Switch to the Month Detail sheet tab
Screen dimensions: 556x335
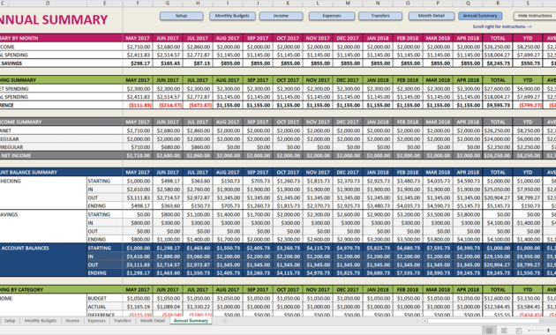click(153, 321)
